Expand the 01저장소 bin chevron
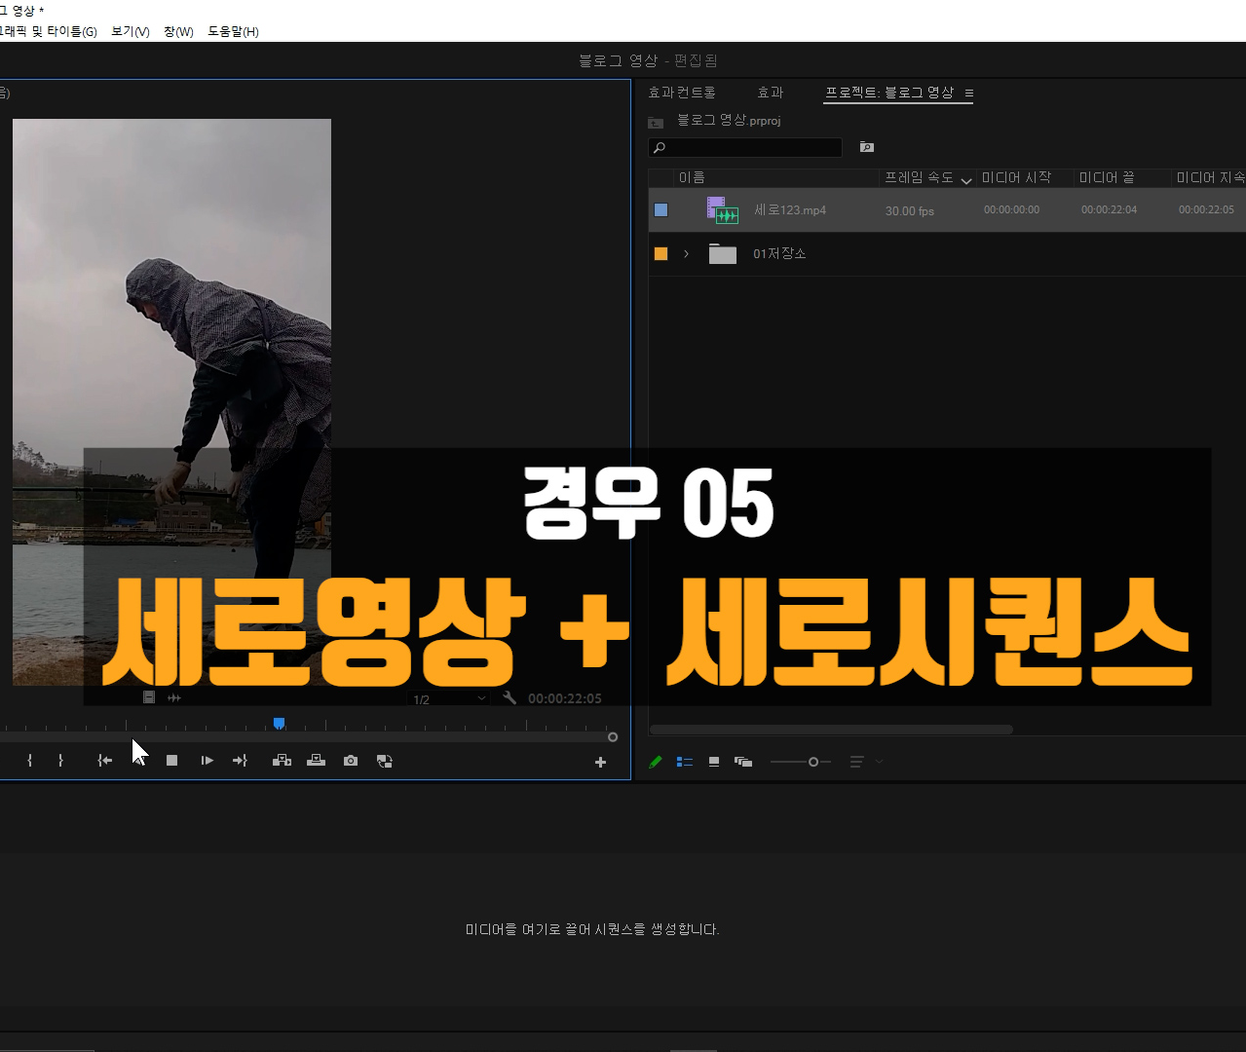1246x1052 pixels. 687,253
